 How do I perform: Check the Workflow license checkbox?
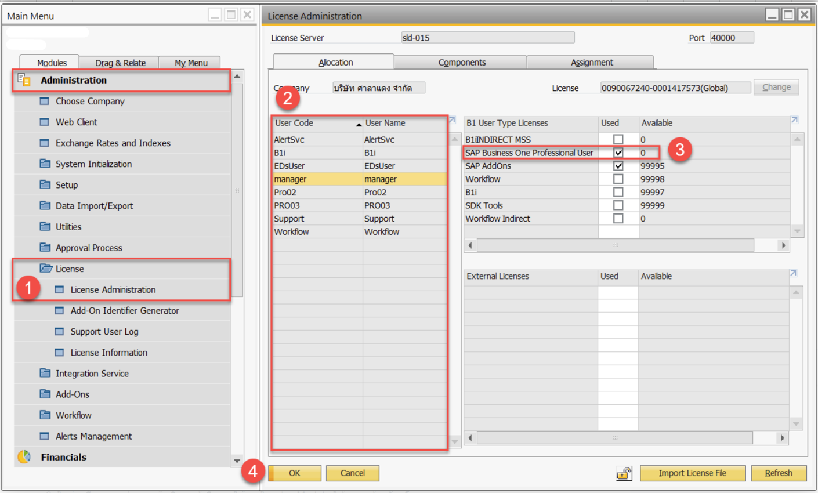pos(618,179)
